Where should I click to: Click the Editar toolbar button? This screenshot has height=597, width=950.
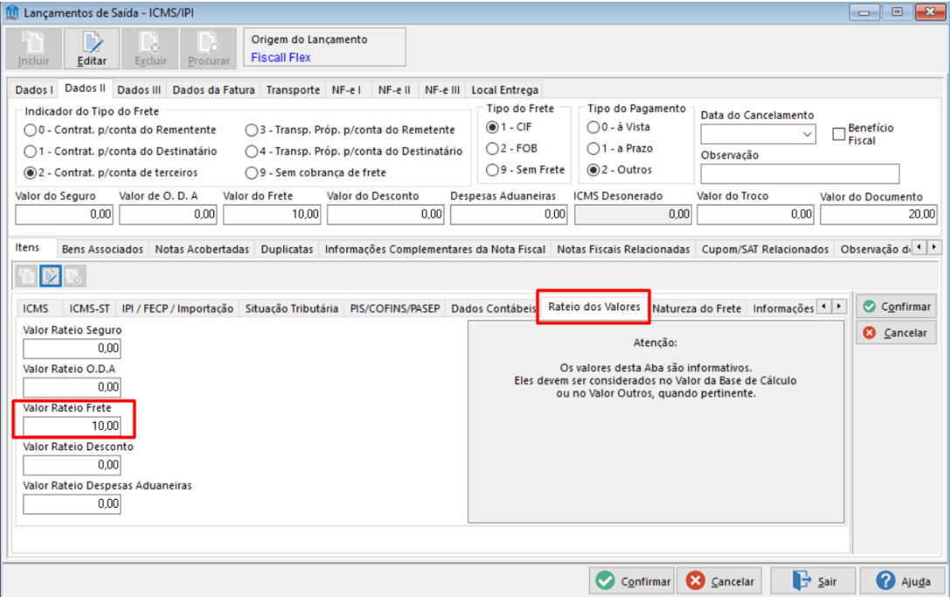pos(92,48)
